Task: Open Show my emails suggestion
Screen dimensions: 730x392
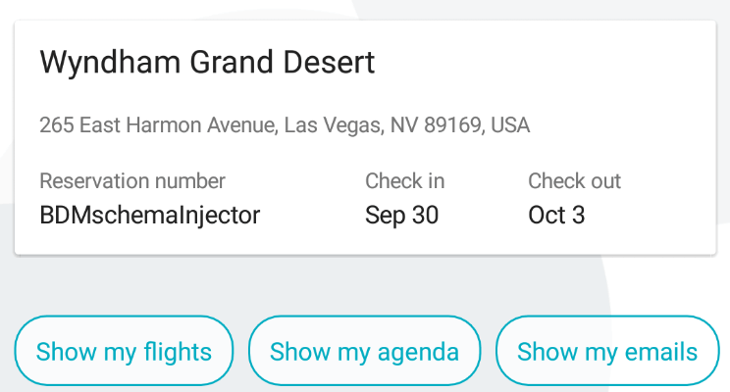Action: (607, 352)
